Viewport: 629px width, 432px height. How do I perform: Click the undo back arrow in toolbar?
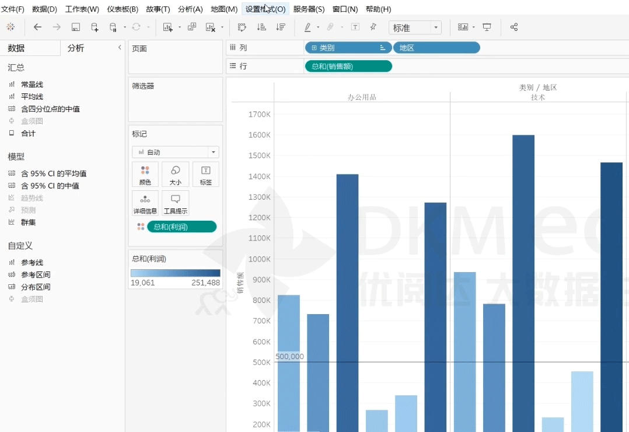point(38,27)
